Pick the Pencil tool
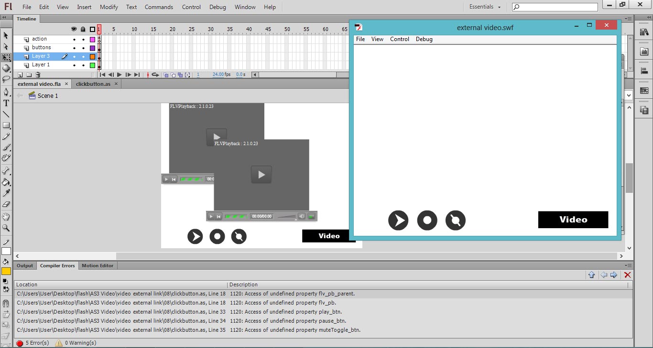653x348 pixels. click(6, 137)
